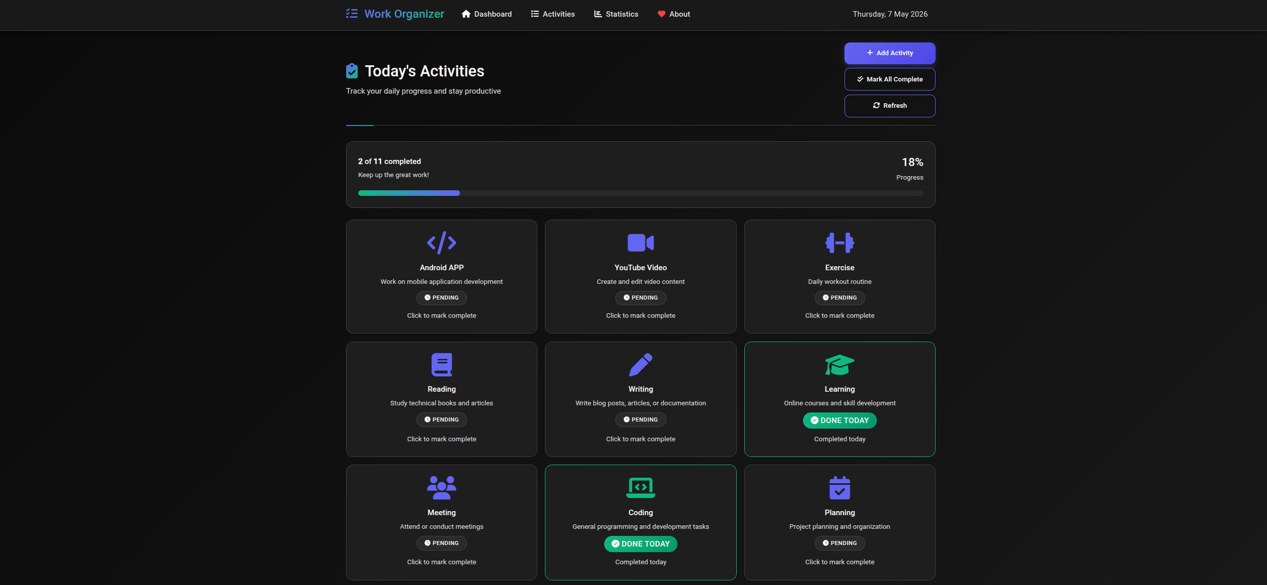The width and height of the screenshot is (1267, 585).
Task: Refresh the activities list
Action: pos(890,106)
